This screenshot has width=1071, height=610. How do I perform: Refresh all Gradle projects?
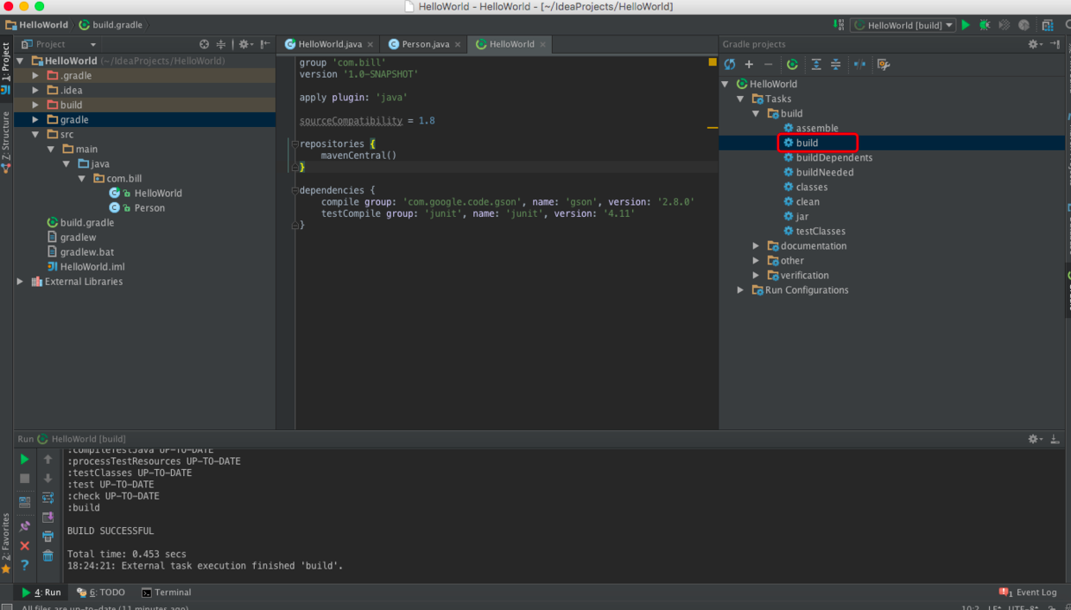730,65
